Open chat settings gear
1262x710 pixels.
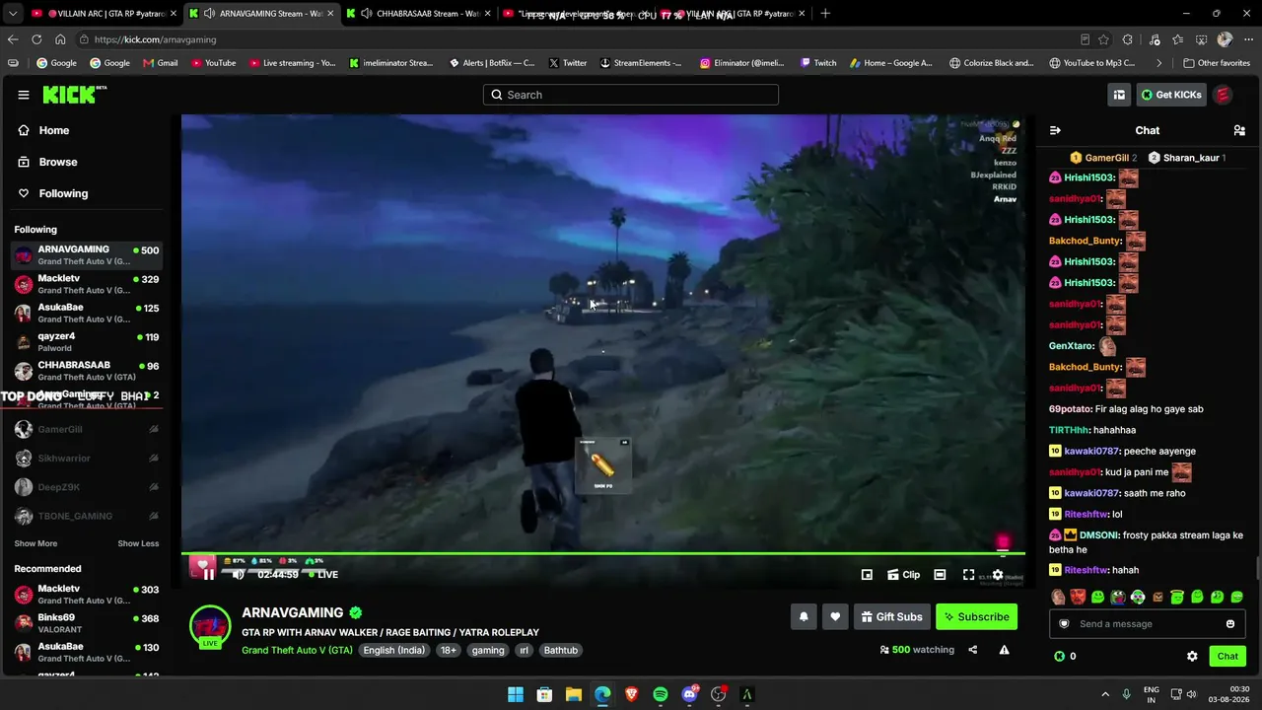click(x=1192, y=656)
